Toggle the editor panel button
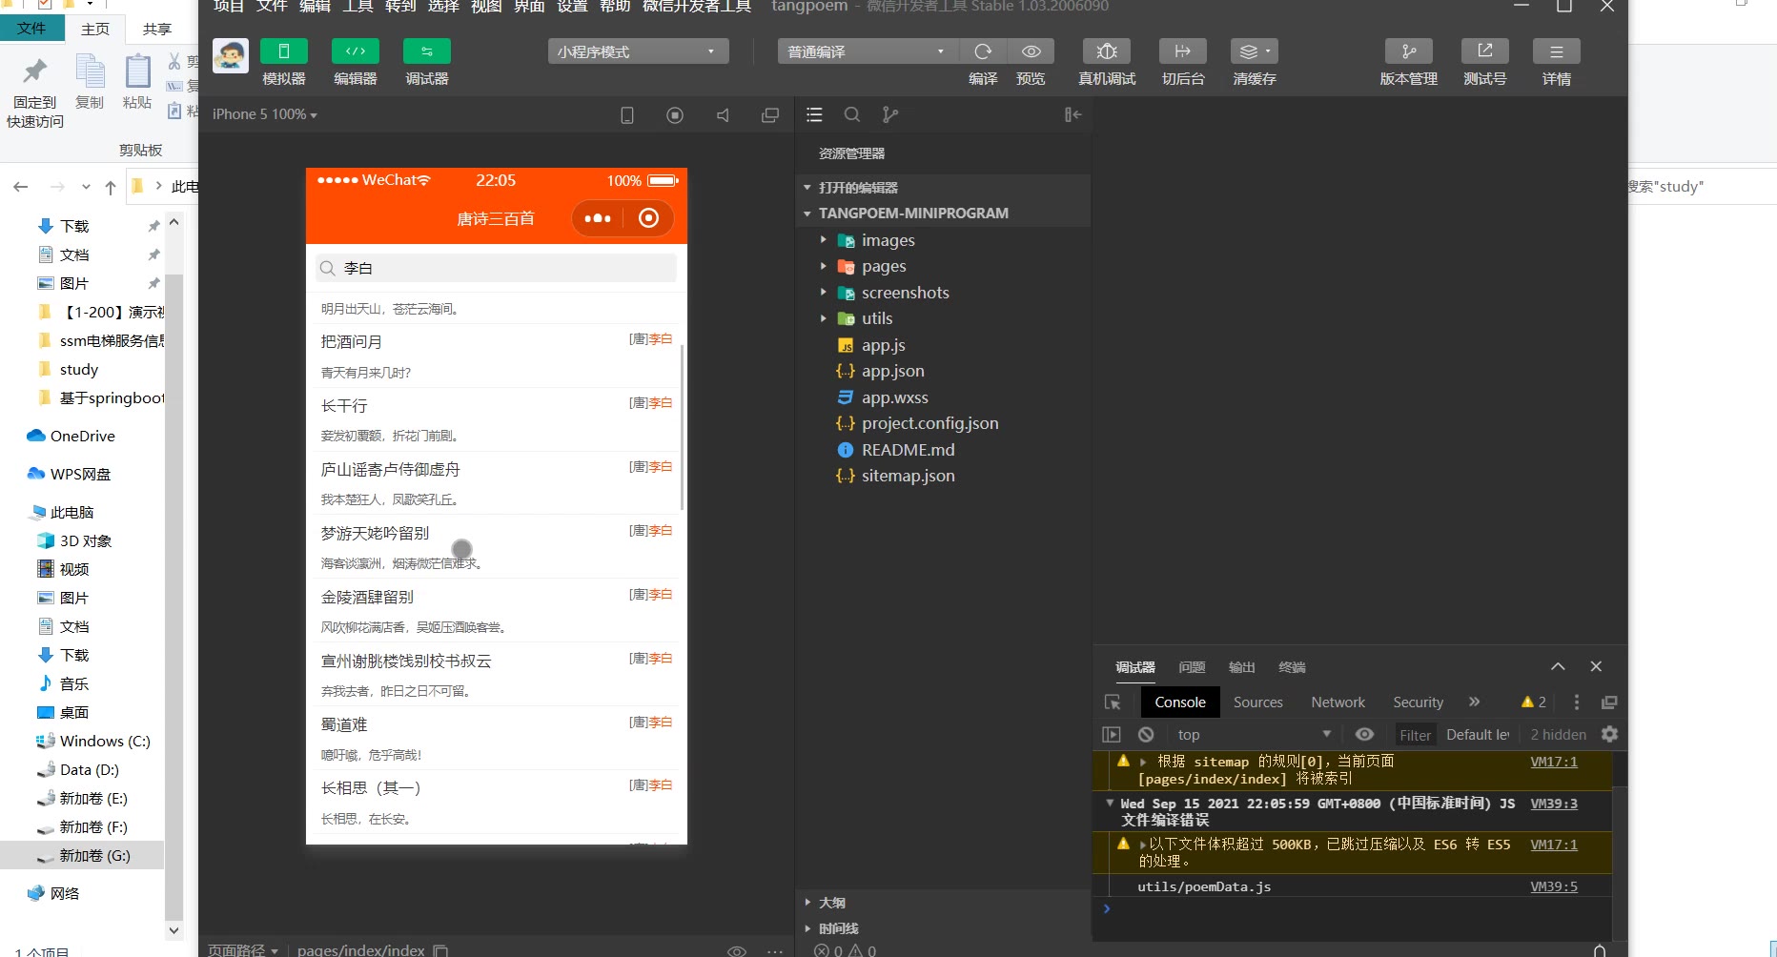 pos(355,51)
